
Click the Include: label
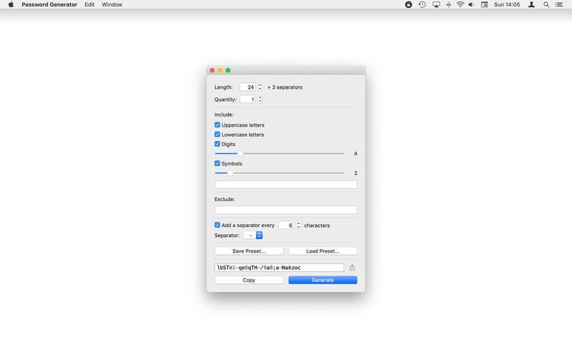point(224,115)
